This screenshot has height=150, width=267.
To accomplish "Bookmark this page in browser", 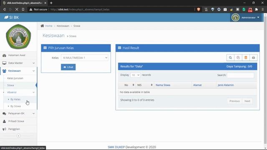I will point(23,9).
